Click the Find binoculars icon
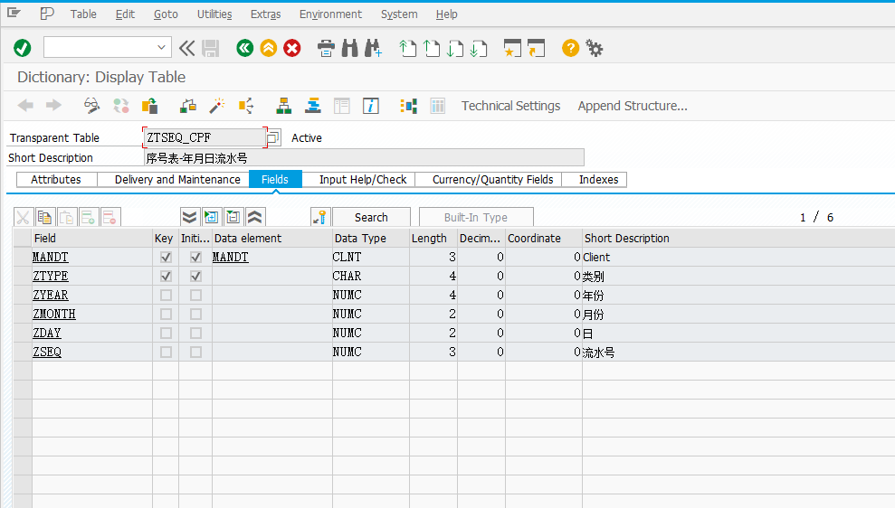 350,49
